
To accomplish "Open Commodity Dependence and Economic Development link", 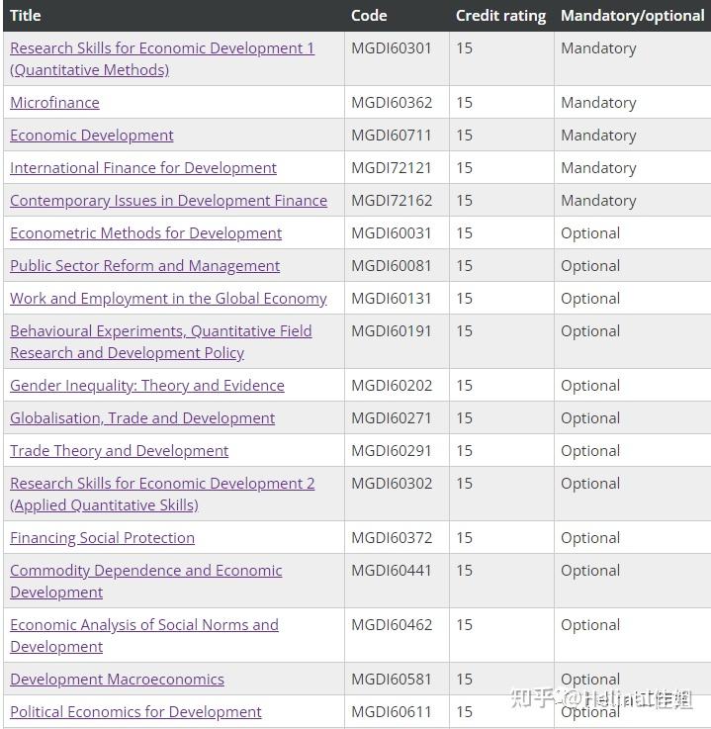I will [x=145, y=571].
